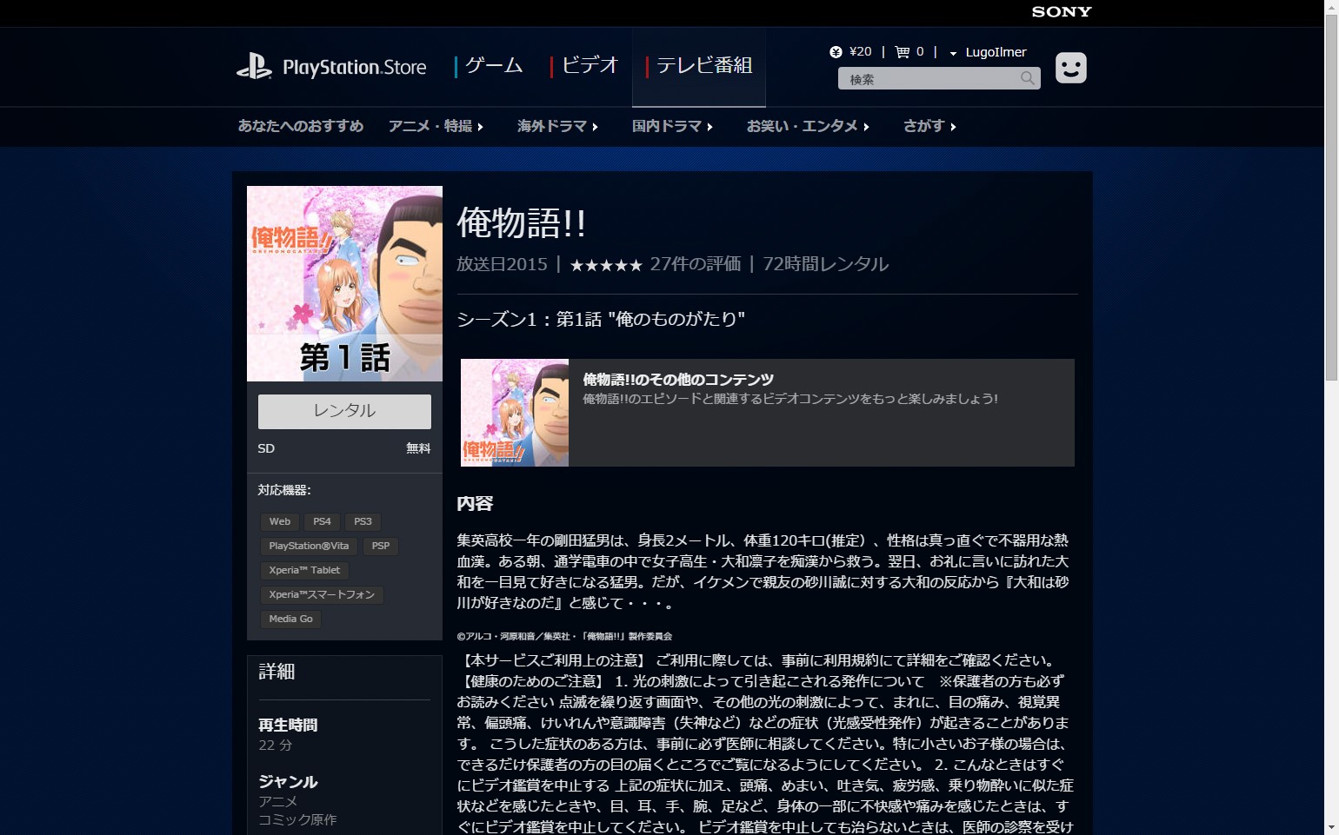The width and height of the screenshot is (1339, 835).
Task: Select the PS4 device tag
Action: point(322,521)
